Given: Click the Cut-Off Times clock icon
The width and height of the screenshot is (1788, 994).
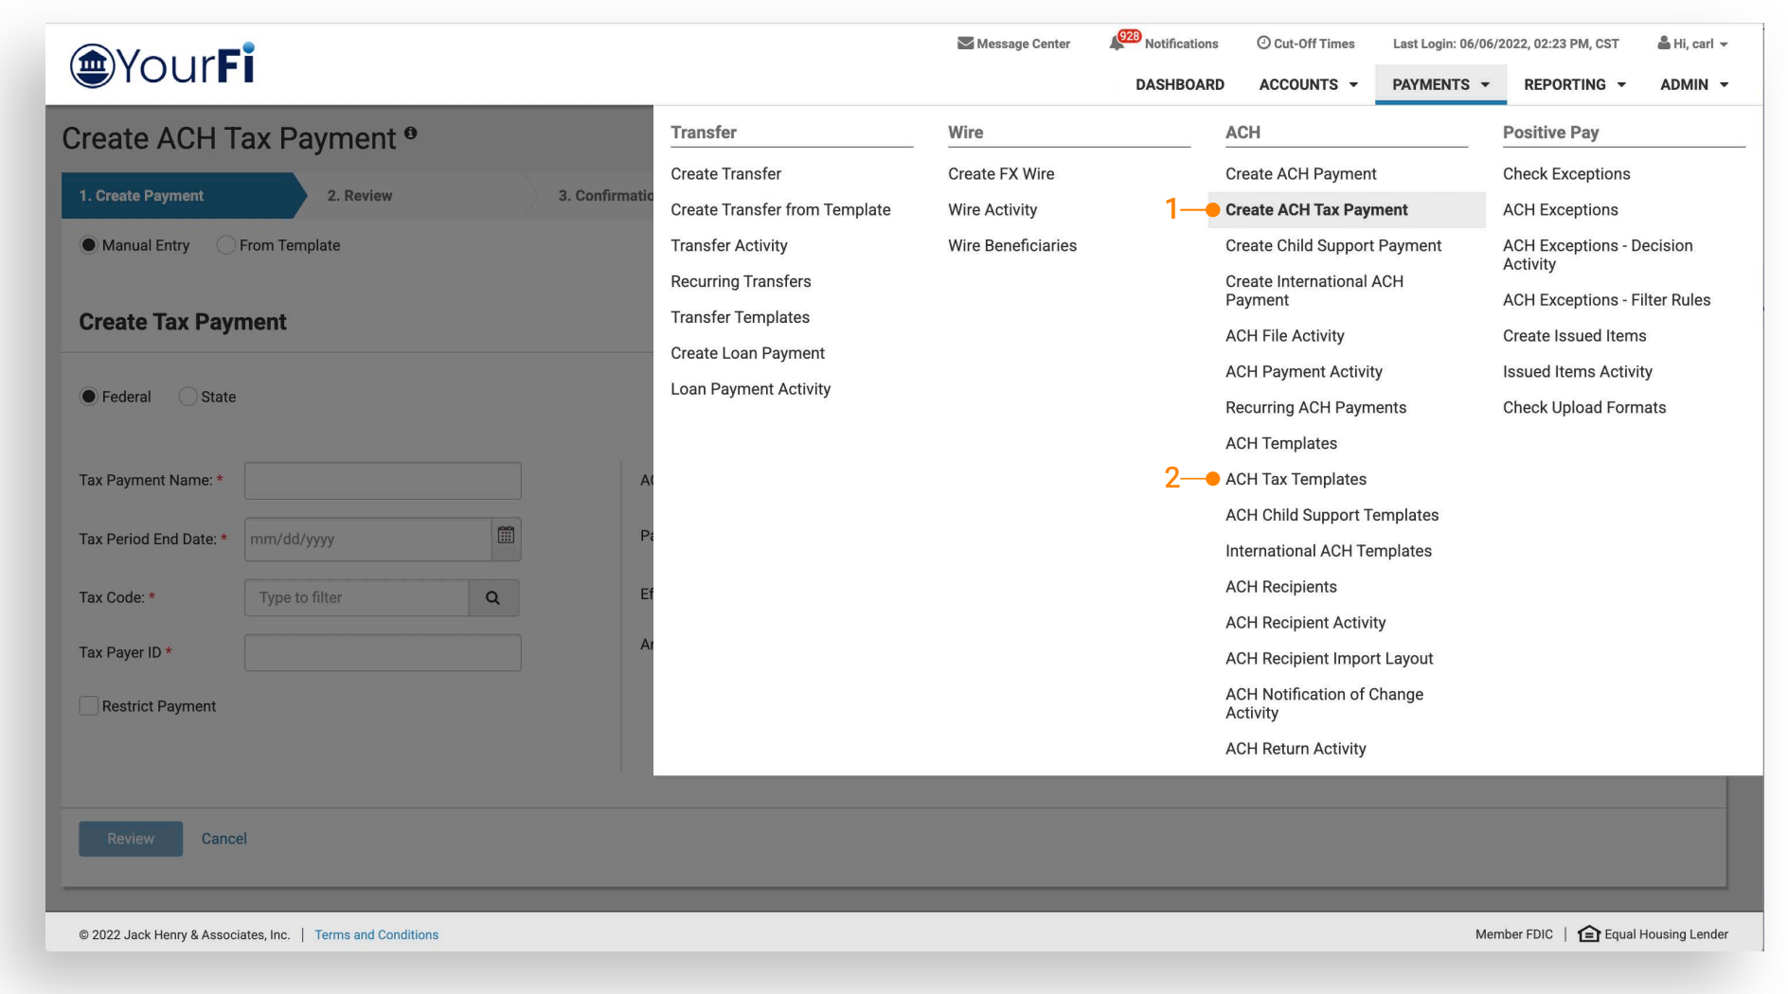Looking at the screenshot, I should coord(1263,44).
